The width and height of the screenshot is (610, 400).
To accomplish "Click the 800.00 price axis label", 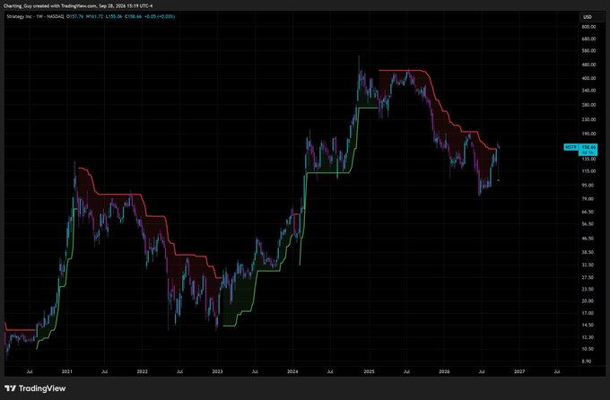I will click(x=588, y=27).
